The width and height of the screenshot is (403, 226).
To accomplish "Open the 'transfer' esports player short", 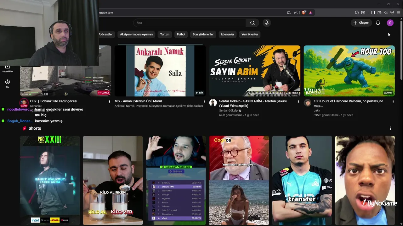I will [x=302, y=180].
